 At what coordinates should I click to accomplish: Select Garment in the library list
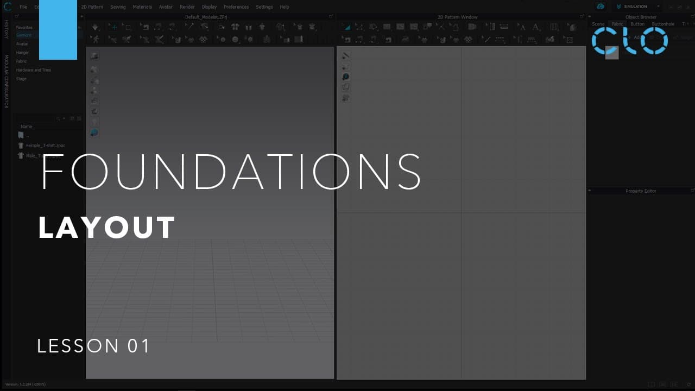click(24, 35)
